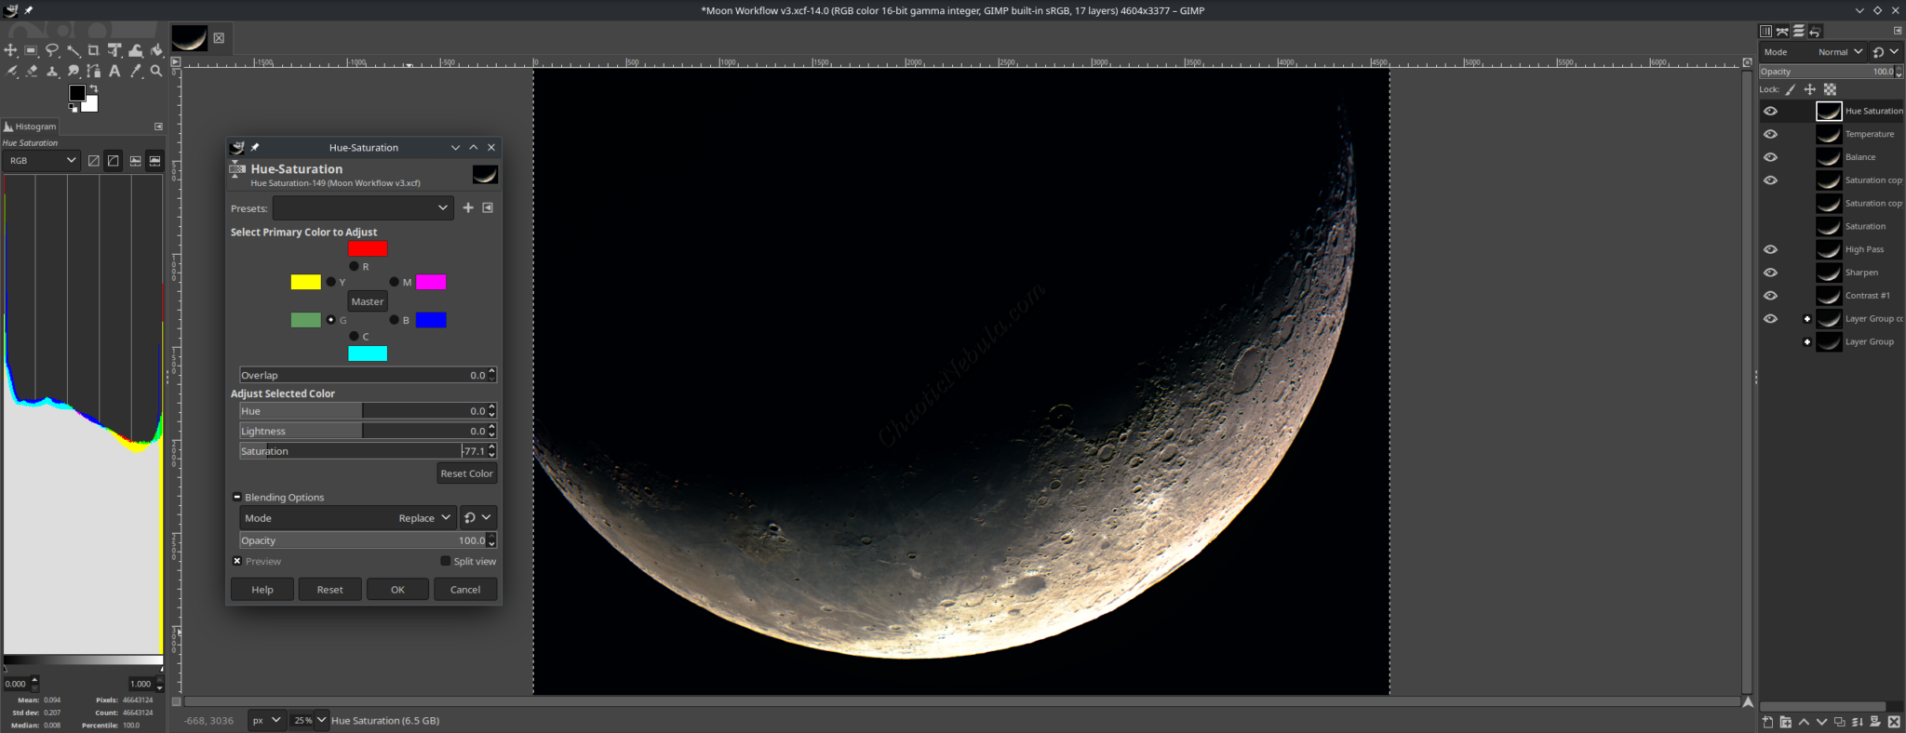Click Cancel in Hue-Saturation dialog

pyautogui.click(x=465, y=590)
